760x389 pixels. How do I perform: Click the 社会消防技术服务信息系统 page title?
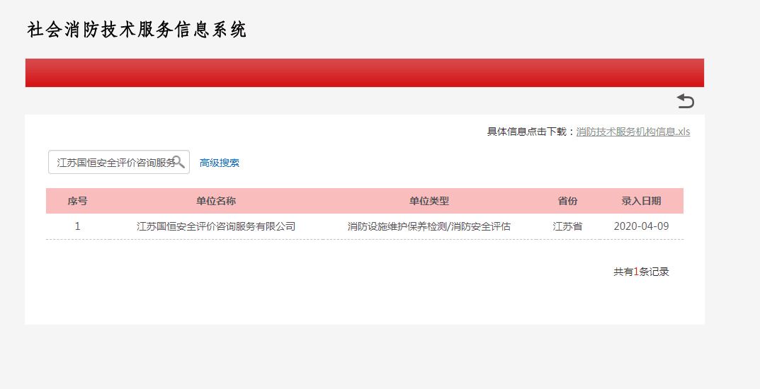(x=137, y=30)
